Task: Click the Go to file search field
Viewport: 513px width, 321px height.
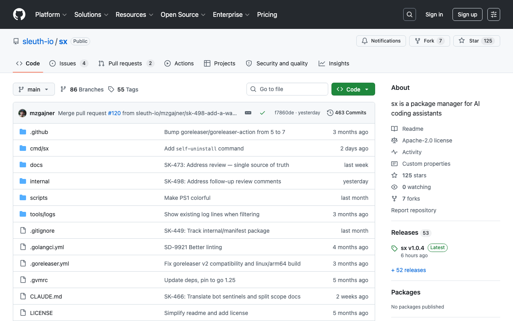Action: click(287, 89)
